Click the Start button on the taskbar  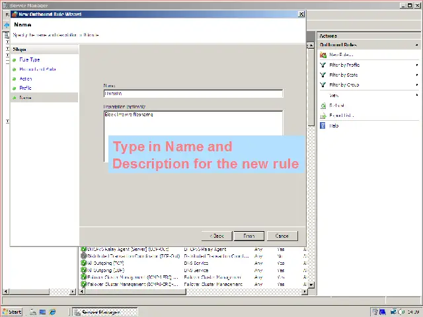pos(12,312)
